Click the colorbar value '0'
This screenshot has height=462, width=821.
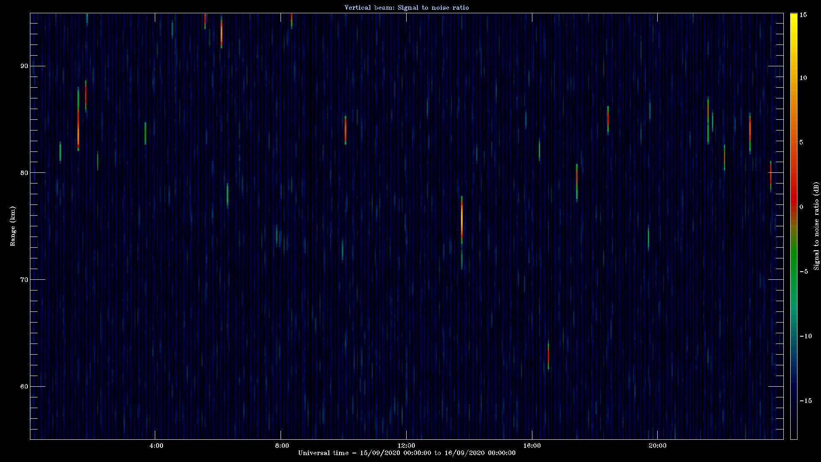click(801, 207)
